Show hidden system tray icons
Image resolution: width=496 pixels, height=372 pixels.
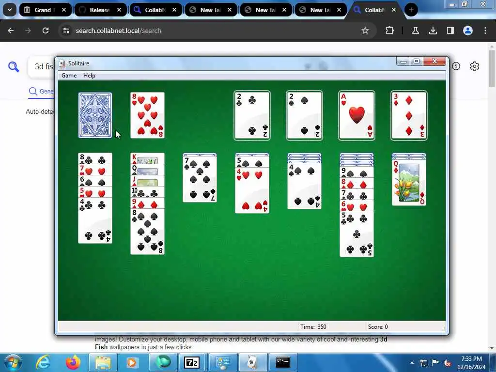(412, 363)
